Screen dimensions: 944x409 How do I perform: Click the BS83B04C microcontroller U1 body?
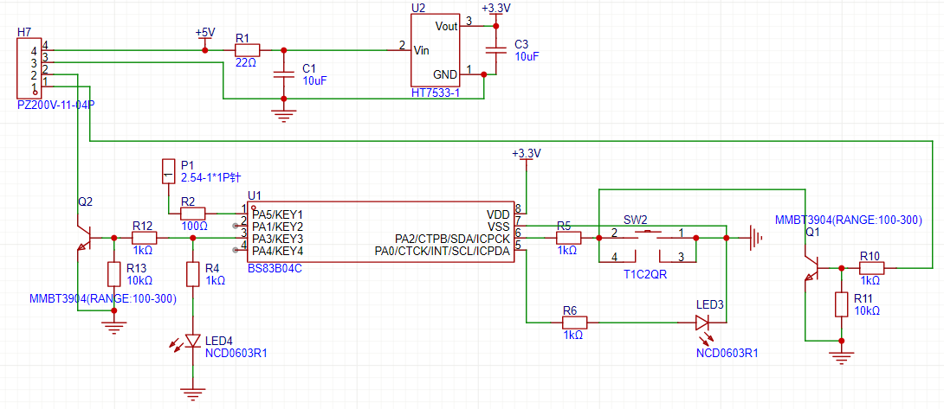pos(381,231)
